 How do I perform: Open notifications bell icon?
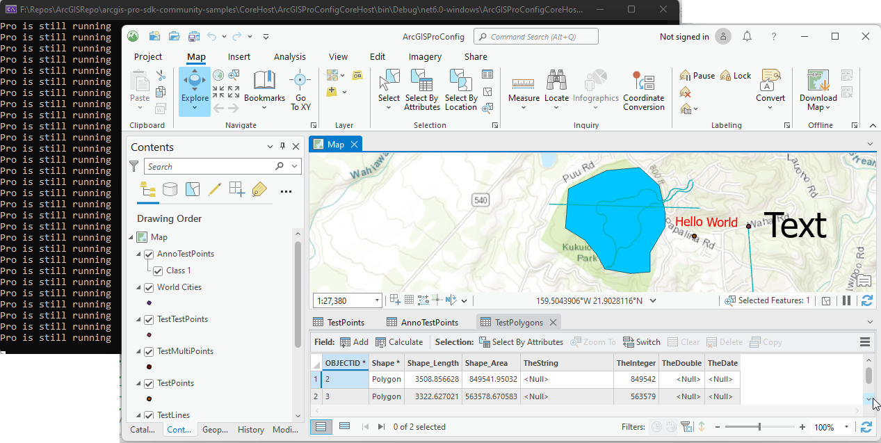(747, 37)
